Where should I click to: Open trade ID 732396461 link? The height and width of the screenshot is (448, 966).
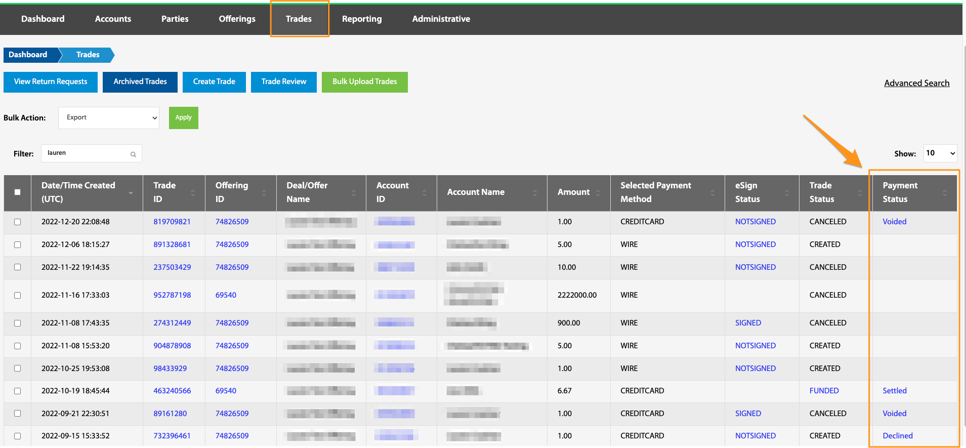[172, 436]
